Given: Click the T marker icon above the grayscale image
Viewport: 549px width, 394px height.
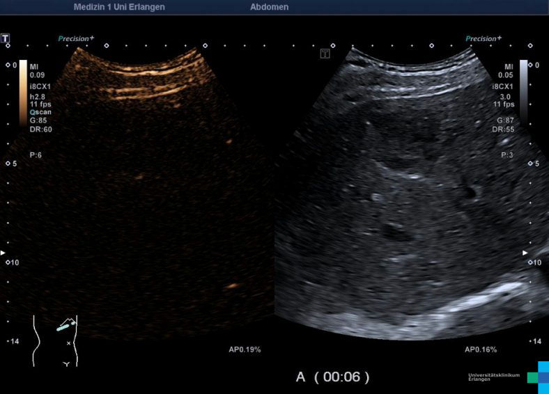Looking at the screenshot, I should tap(325, 54).
